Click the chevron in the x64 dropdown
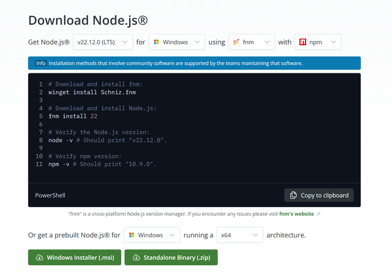This screenshot has height=275, width=392. point(255,235)
